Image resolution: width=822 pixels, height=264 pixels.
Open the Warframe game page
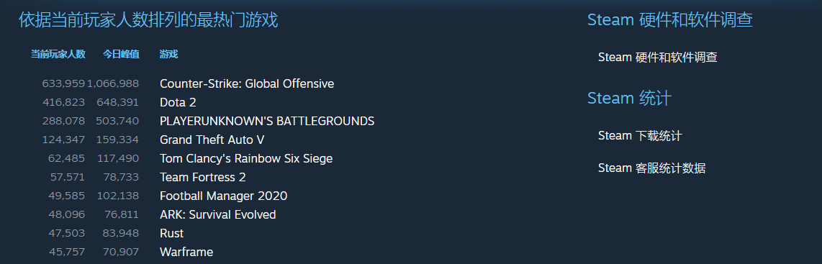pyautogui.click(x=186, y=252)
